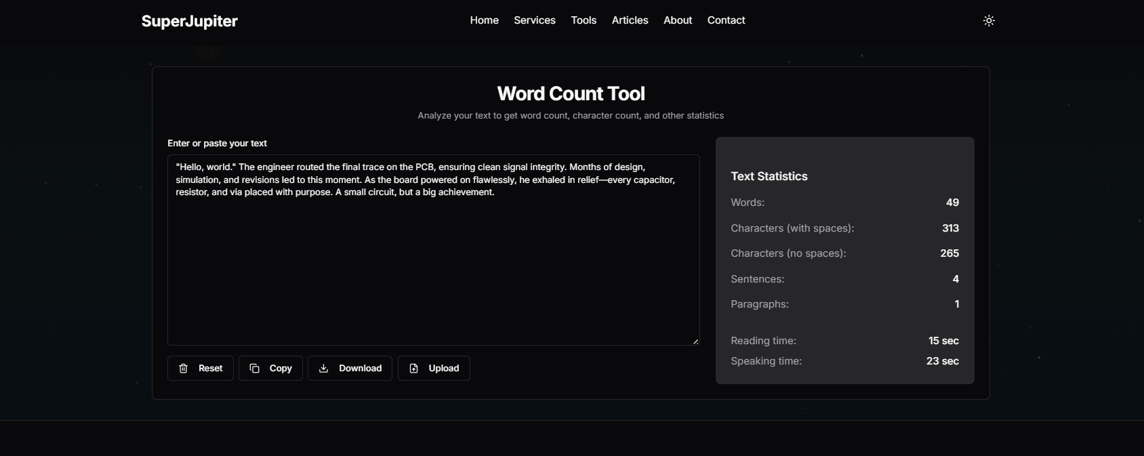Click the characters no spaces value 265

click(949, 253)
